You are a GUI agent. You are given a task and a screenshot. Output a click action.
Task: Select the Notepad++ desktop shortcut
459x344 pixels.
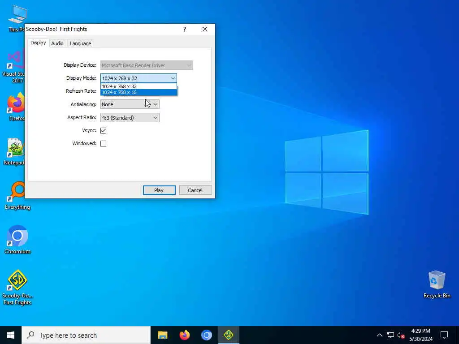pyautogui.click(x=14, y=151)
